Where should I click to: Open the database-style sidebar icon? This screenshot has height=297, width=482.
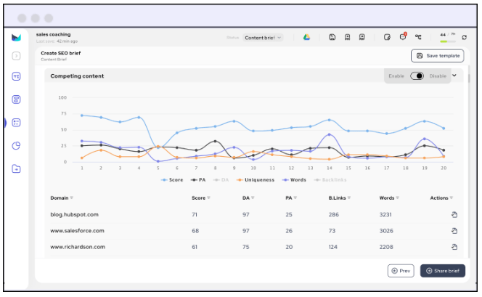pos(16,99)
